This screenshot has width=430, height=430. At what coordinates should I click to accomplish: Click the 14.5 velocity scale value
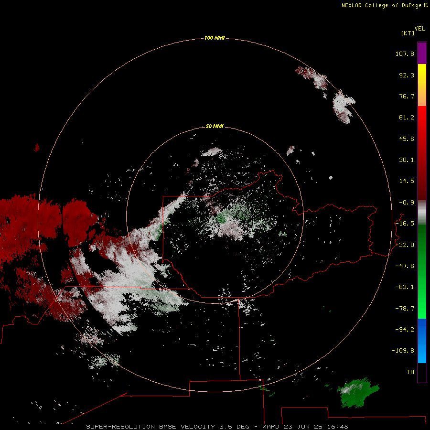tap(407, 181)
